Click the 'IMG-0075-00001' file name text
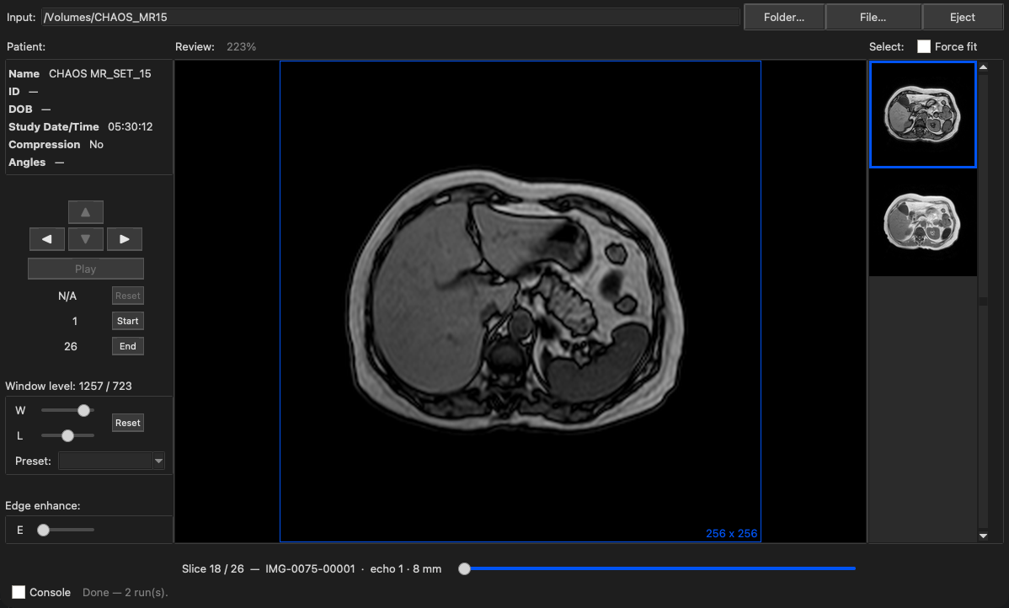The image size is (1009, 608). click(x=310, y=568)
